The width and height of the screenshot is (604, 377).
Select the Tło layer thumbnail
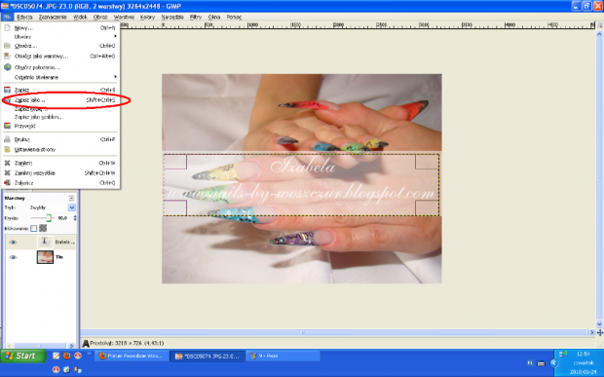pyautogui.click(x=45, y=257)
